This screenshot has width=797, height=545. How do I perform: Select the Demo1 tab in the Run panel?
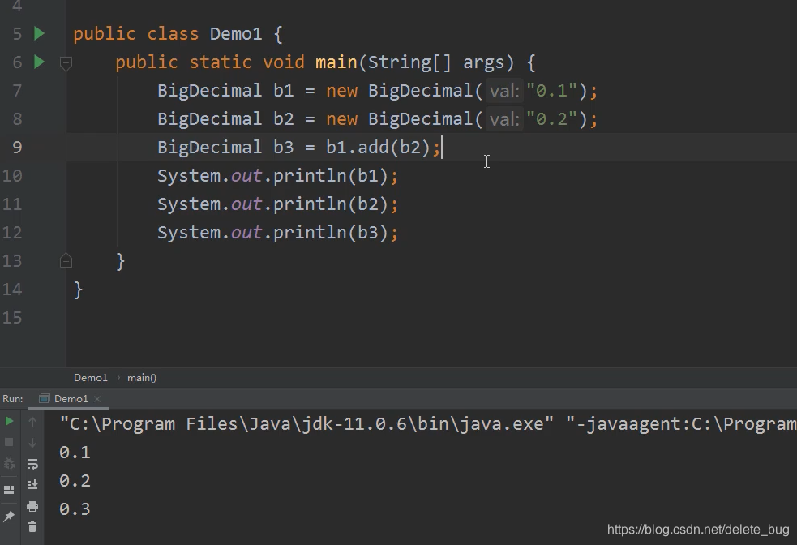tap(71, 398)
